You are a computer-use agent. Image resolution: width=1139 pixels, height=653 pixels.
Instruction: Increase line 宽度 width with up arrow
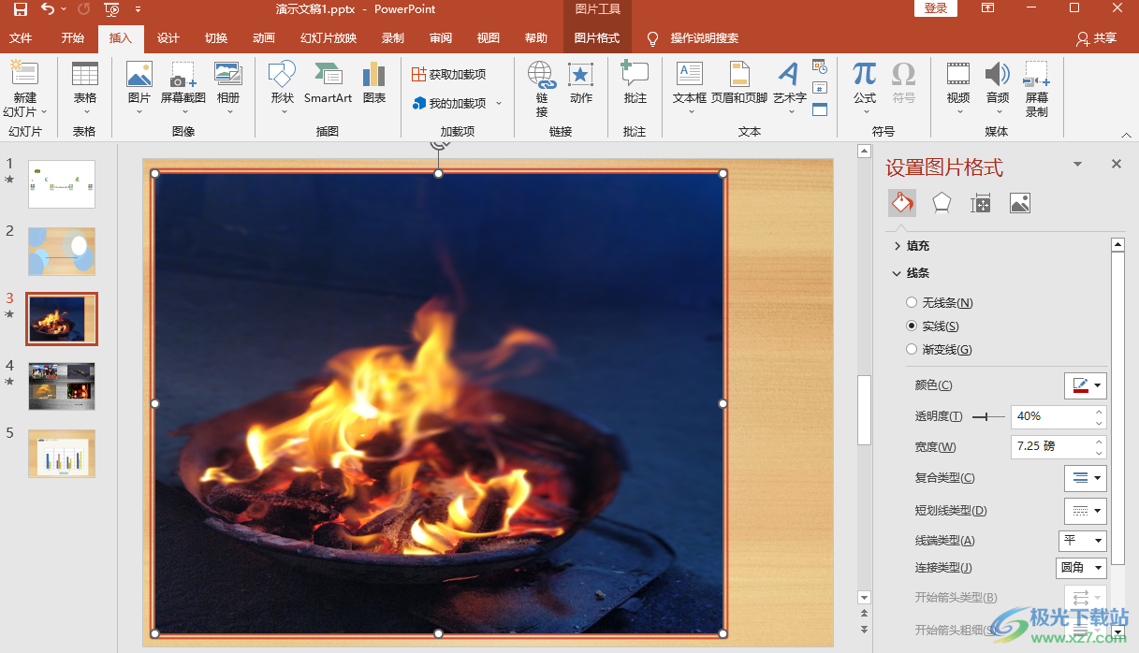(1100, 442)
